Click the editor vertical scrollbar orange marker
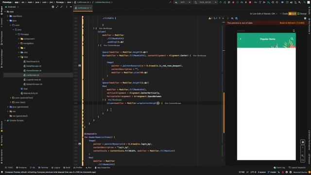 pyautogui.click(x=224, y=113)
